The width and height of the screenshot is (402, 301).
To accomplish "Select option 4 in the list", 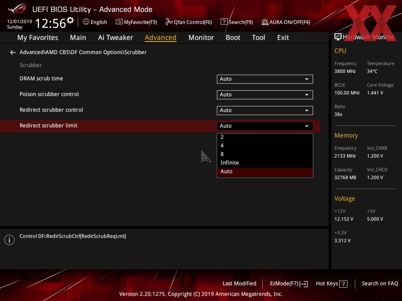I will (x=265, y=145).
